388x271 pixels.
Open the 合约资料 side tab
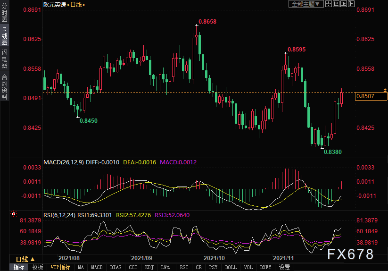coord(4,87)
